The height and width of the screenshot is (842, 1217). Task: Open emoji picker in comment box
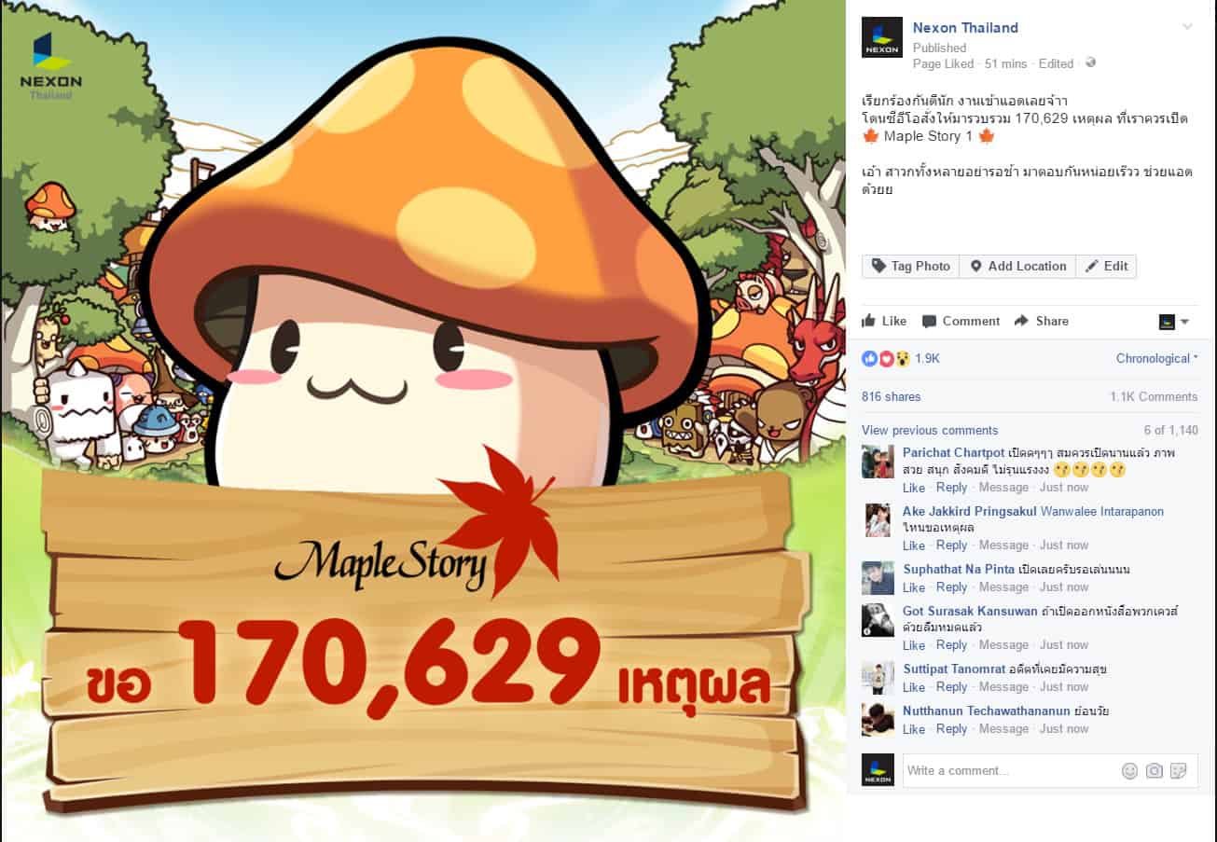[x=1129, y=770]
